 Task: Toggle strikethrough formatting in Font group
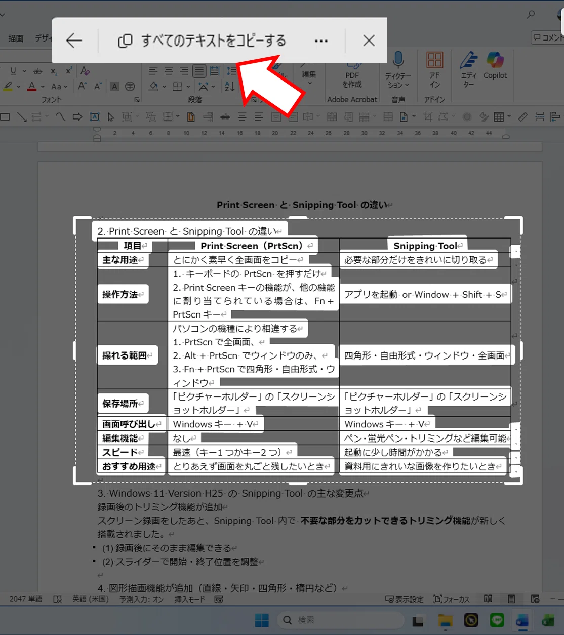[x=38, y=71]
